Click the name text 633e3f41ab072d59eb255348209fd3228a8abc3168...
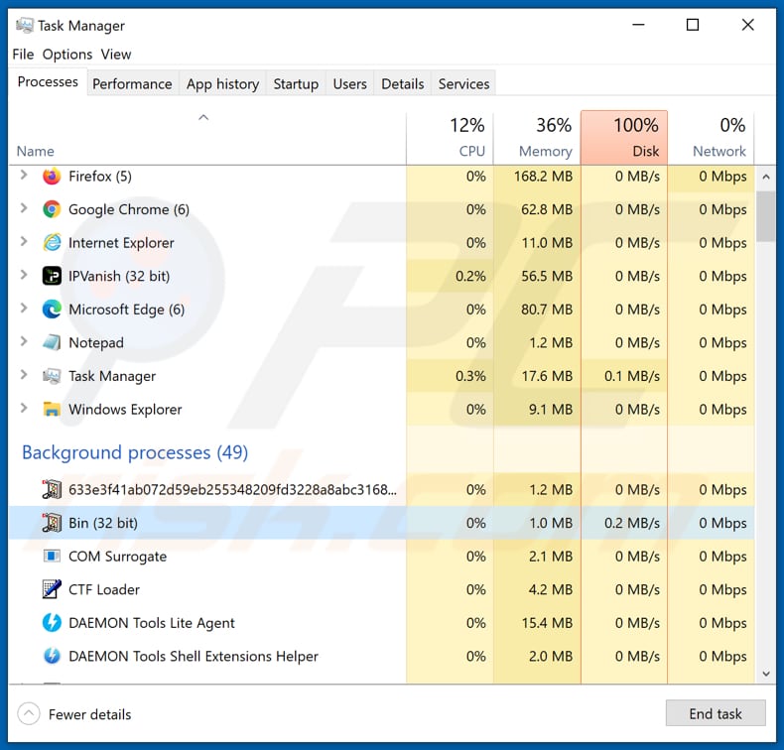Image resolution: width=784 pixels, height=750 pixels. click(232, 490)
